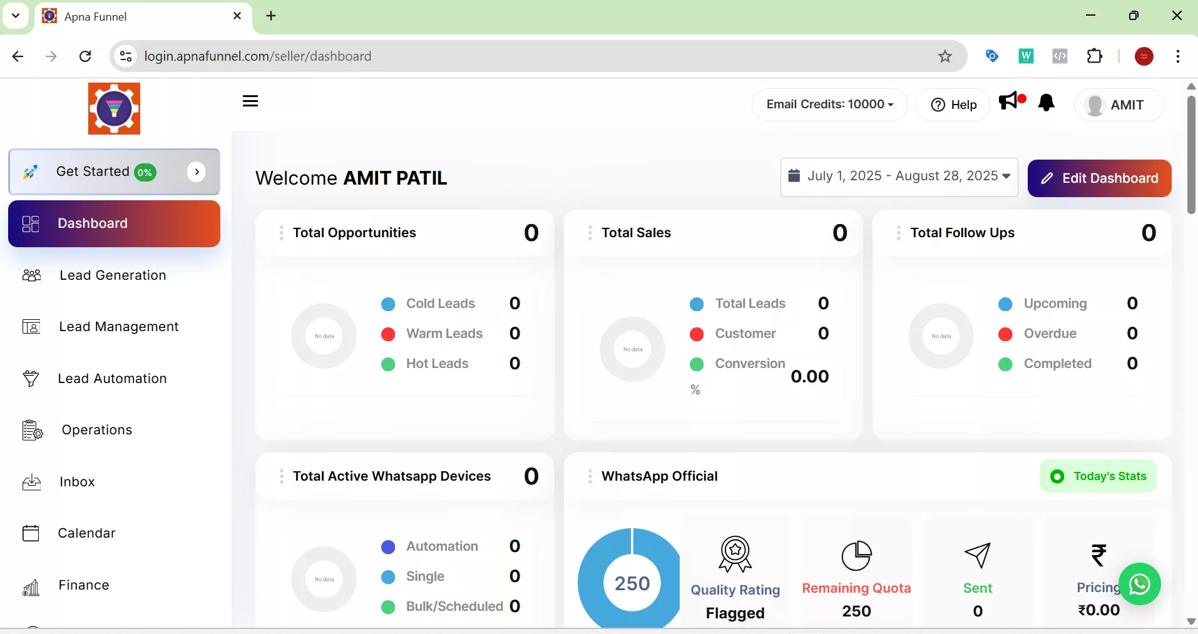The image size is (1198, 634).
Task: Click the browser address bar URL
Action: pyautogui.click(x=258, y=56)
